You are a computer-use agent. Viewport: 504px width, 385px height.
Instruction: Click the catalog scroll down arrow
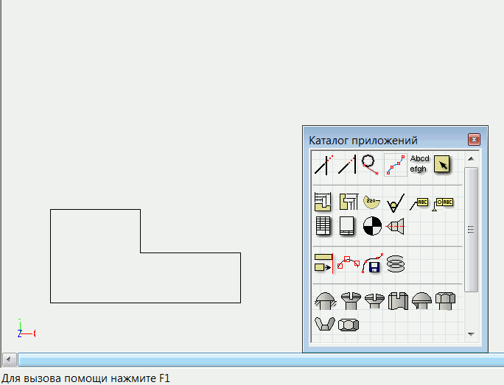(x=472, y=334)
